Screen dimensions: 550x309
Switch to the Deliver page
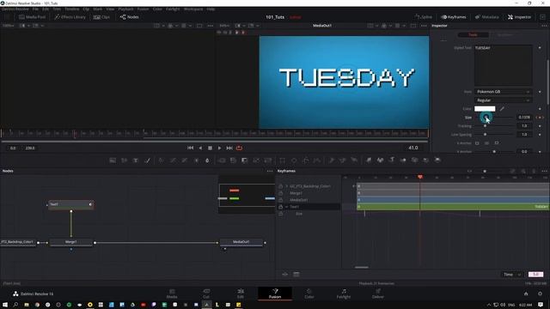(x=378, y=294)
